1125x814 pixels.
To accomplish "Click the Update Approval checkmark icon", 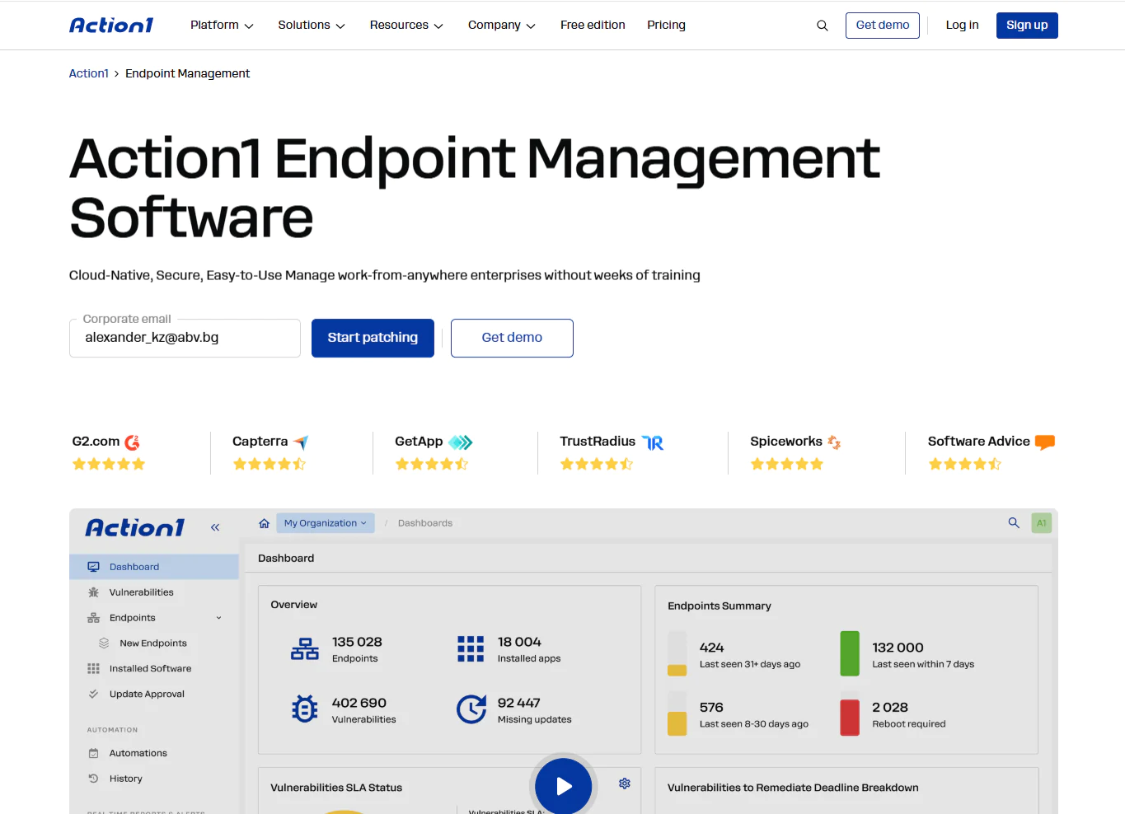I will click(93, 695).
